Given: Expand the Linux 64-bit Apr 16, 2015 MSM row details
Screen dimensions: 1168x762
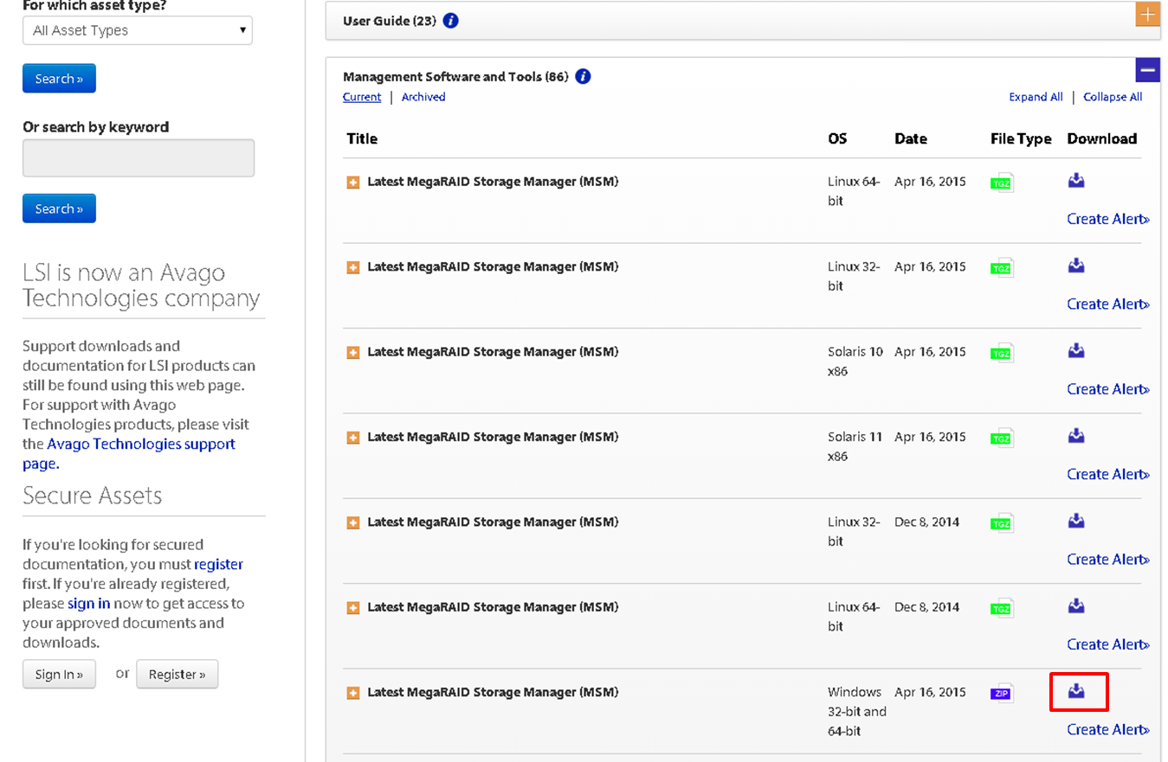Looking at the screenshot, I should (x=353, y=182).
